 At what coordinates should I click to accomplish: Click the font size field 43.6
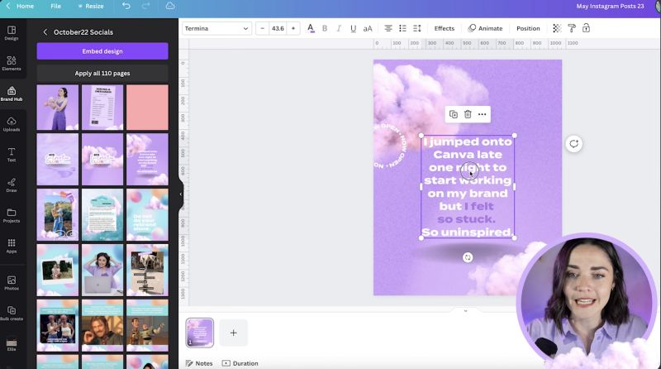278,28
